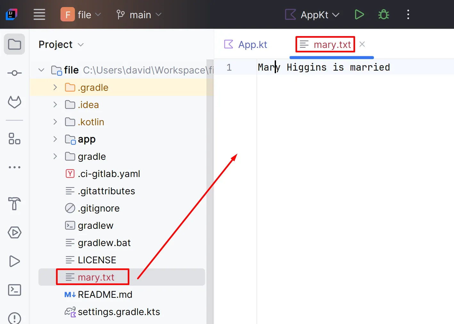The height and width of the screenshot is (324, 454).
Task: Open the main branch dropdown
Action: coord(139,15)
